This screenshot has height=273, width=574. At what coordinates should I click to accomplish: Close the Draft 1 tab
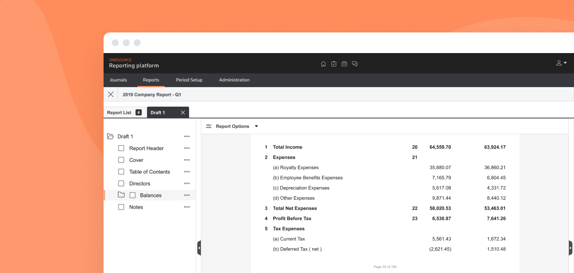tap(183, 112)
